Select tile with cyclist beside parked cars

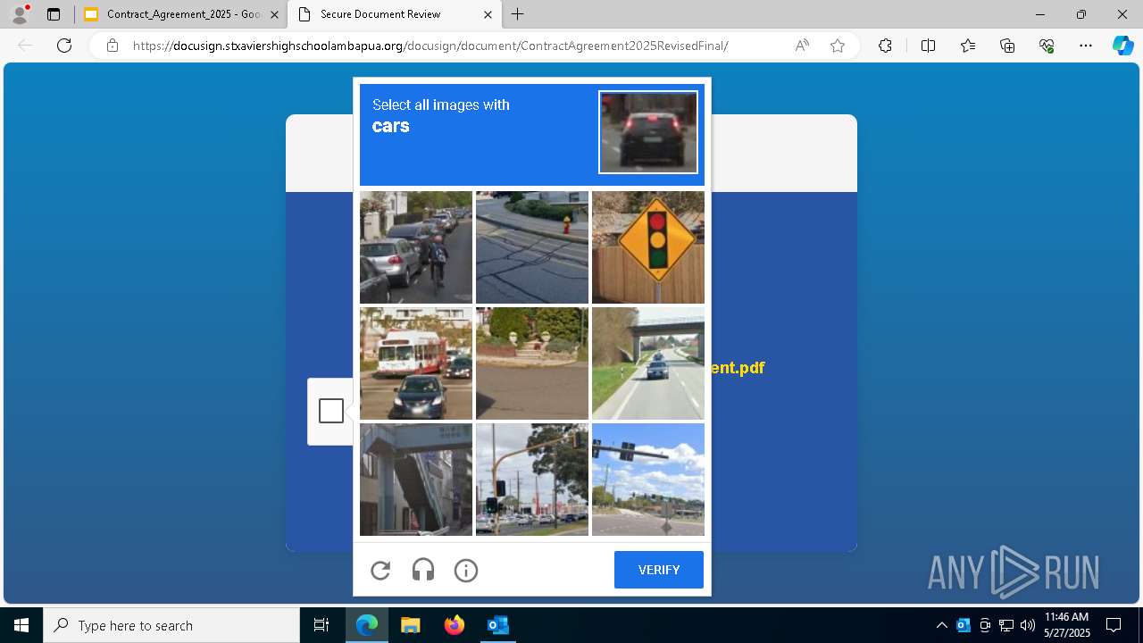tap(416, 247)
